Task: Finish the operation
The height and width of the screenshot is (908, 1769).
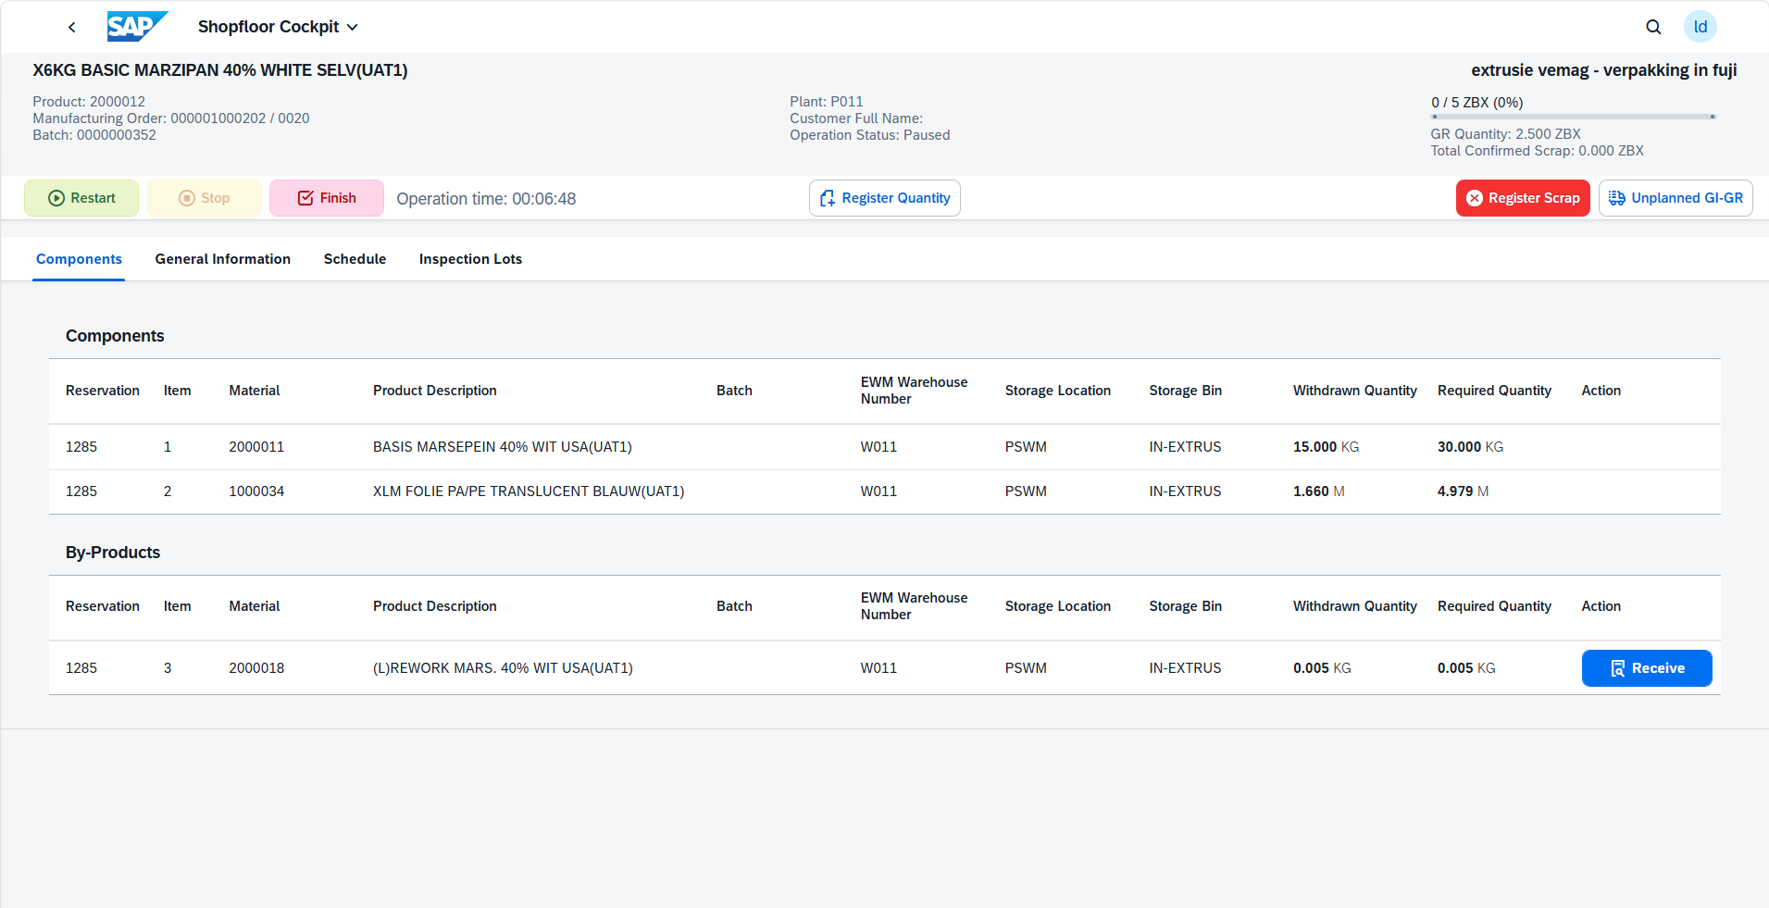Action: pos(327,198)
